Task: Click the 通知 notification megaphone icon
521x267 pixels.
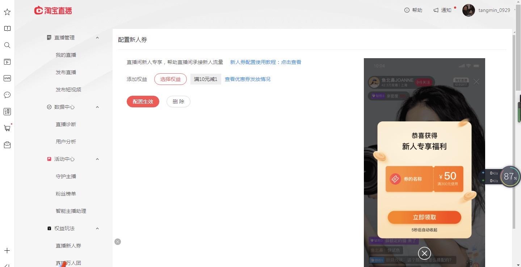Action: tap(436, 10)
